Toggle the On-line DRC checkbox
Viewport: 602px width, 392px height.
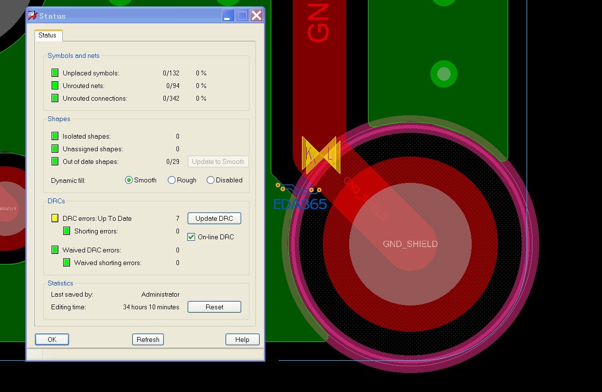pos(191,237)
